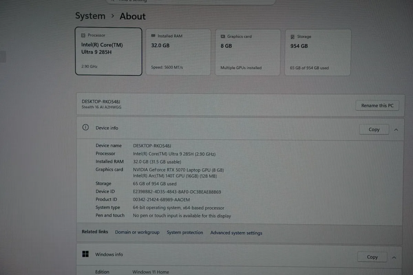Viewport: 413px width, 275px height.
Task: Click the Graphics card monitor icon
Action: (223, 36)
